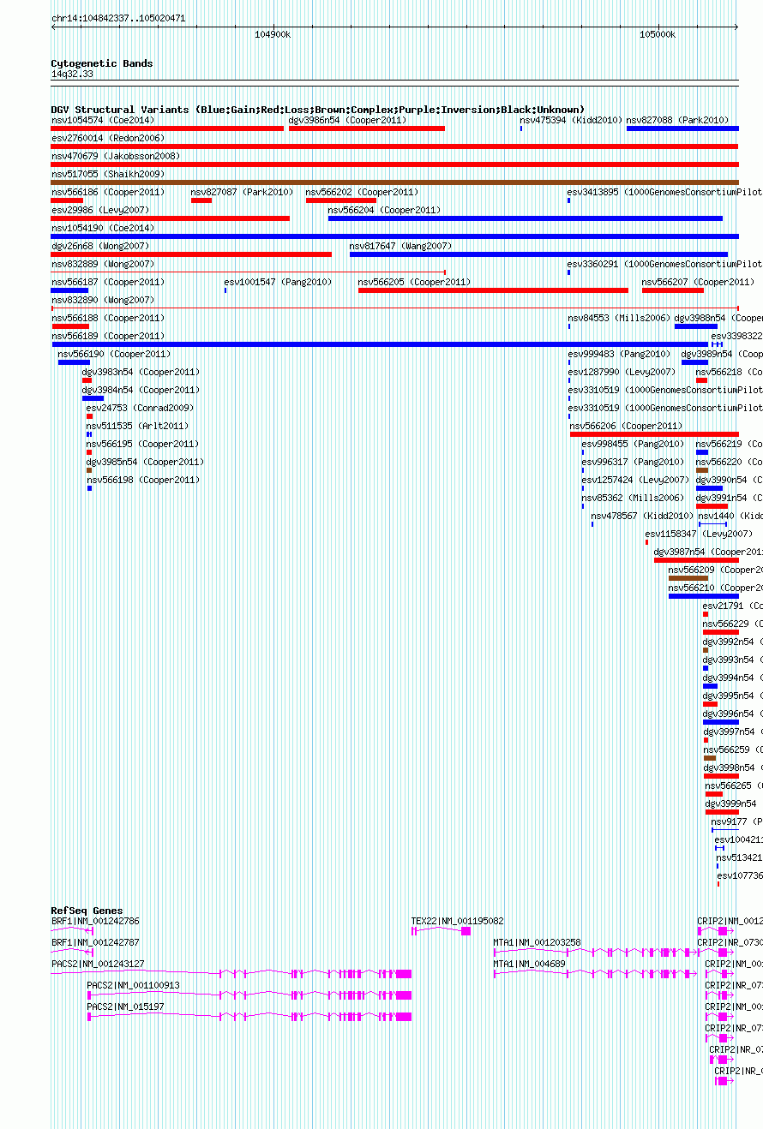
Task: Click the dgv26n68 (Wong2007) variant label
Action: 100,246
